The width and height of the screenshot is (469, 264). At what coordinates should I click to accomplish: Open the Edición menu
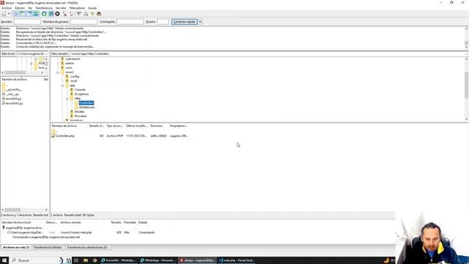click(x=20, y=8)
